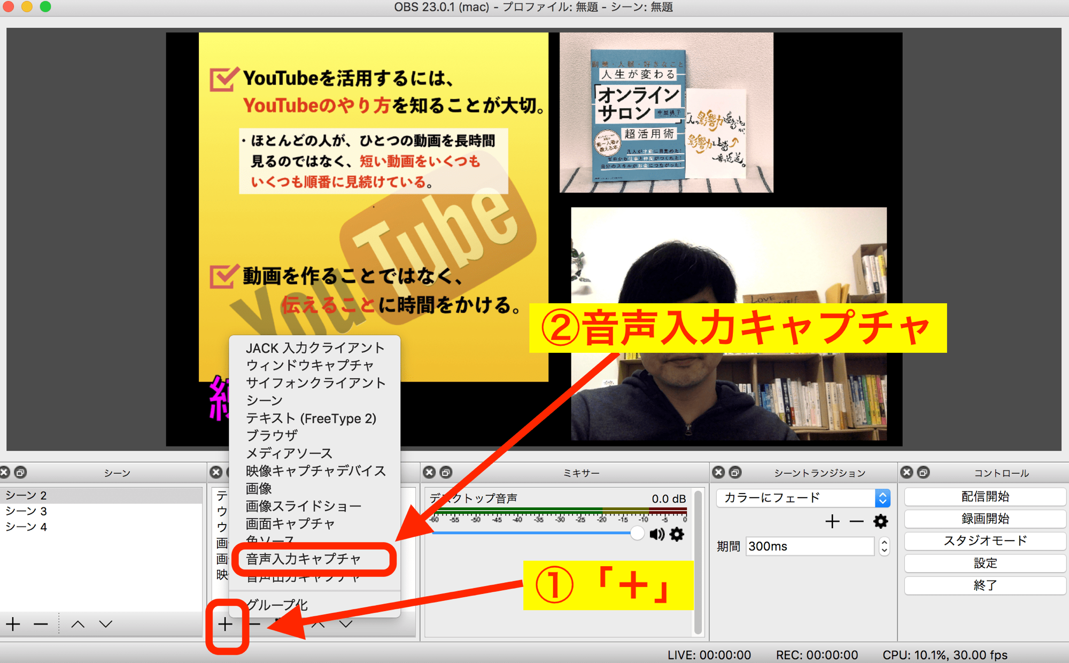The width and height of the screenshot is (1069, 663).
Task: Click the mixer panel vertical scrollbar
Action: (x=698, y=561)
